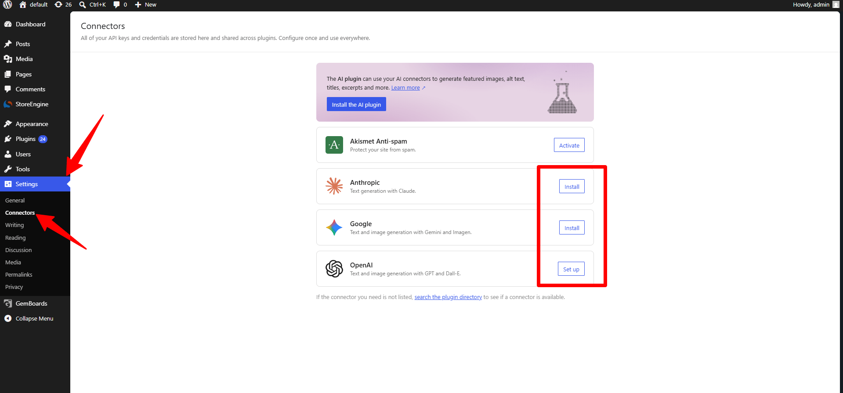Viewport: 843px width, 393px height.
Task: Click "Text generation with Claude." description
Action: [x=383, y=191]
